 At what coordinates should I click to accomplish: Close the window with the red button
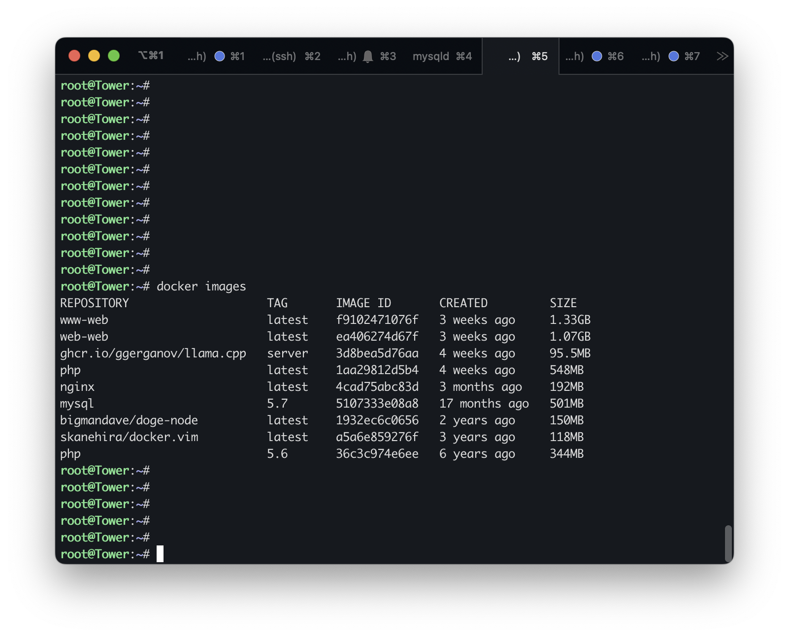click(x=74, y=56)
